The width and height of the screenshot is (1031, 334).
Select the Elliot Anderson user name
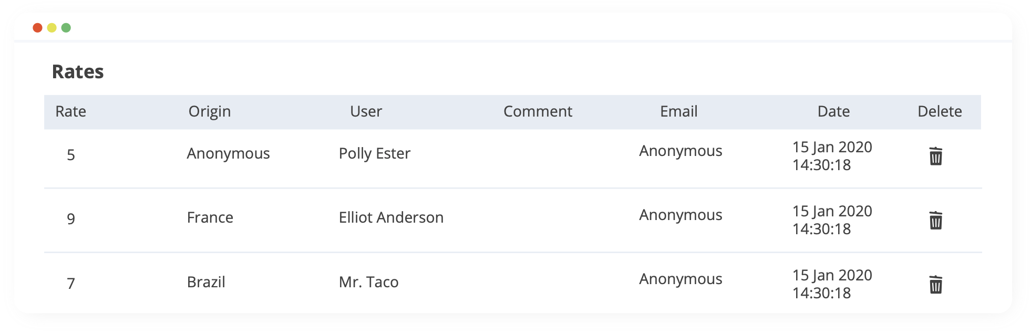coord(391,217)
